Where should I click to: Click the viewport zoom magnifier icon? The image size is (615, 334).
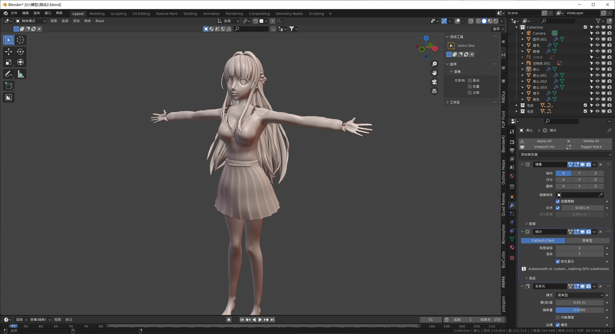(x=434, y=64)
